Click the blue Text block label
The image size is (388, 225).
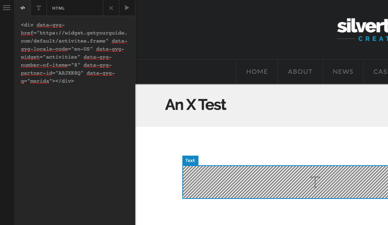point(190,160)
